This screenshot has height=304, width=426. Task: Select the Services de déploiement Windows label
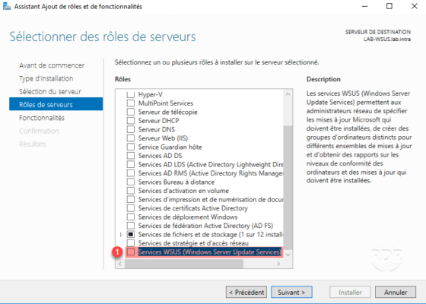click(188, 217)
